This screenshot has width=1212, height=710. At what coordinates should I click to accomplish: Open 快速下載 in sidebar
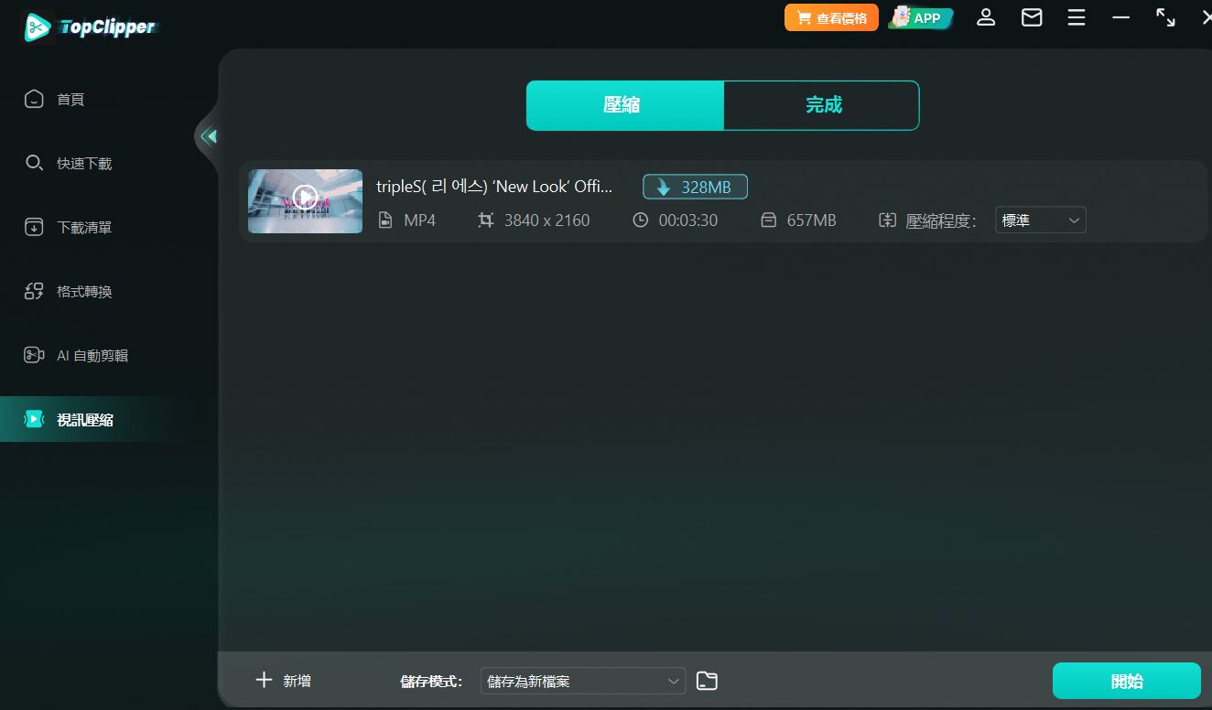tap(82, 163)
